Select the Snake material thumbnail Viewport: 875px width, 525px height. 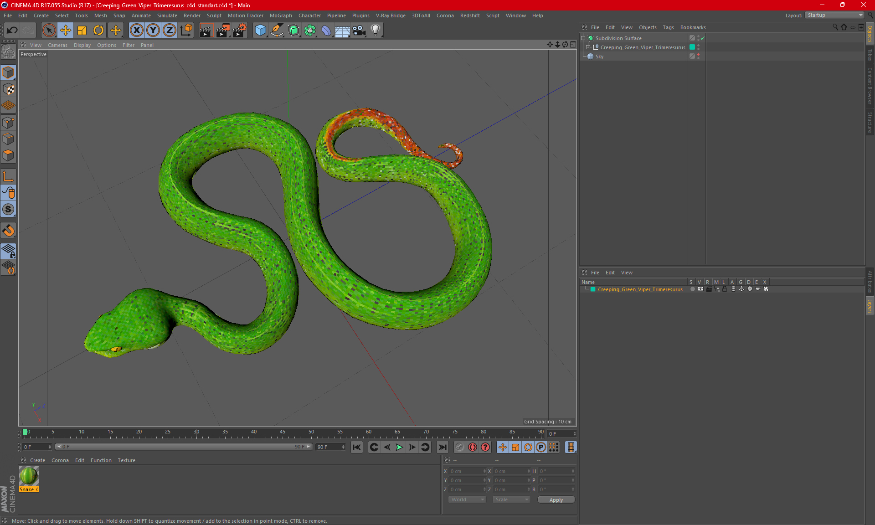[x=29, y=476]
